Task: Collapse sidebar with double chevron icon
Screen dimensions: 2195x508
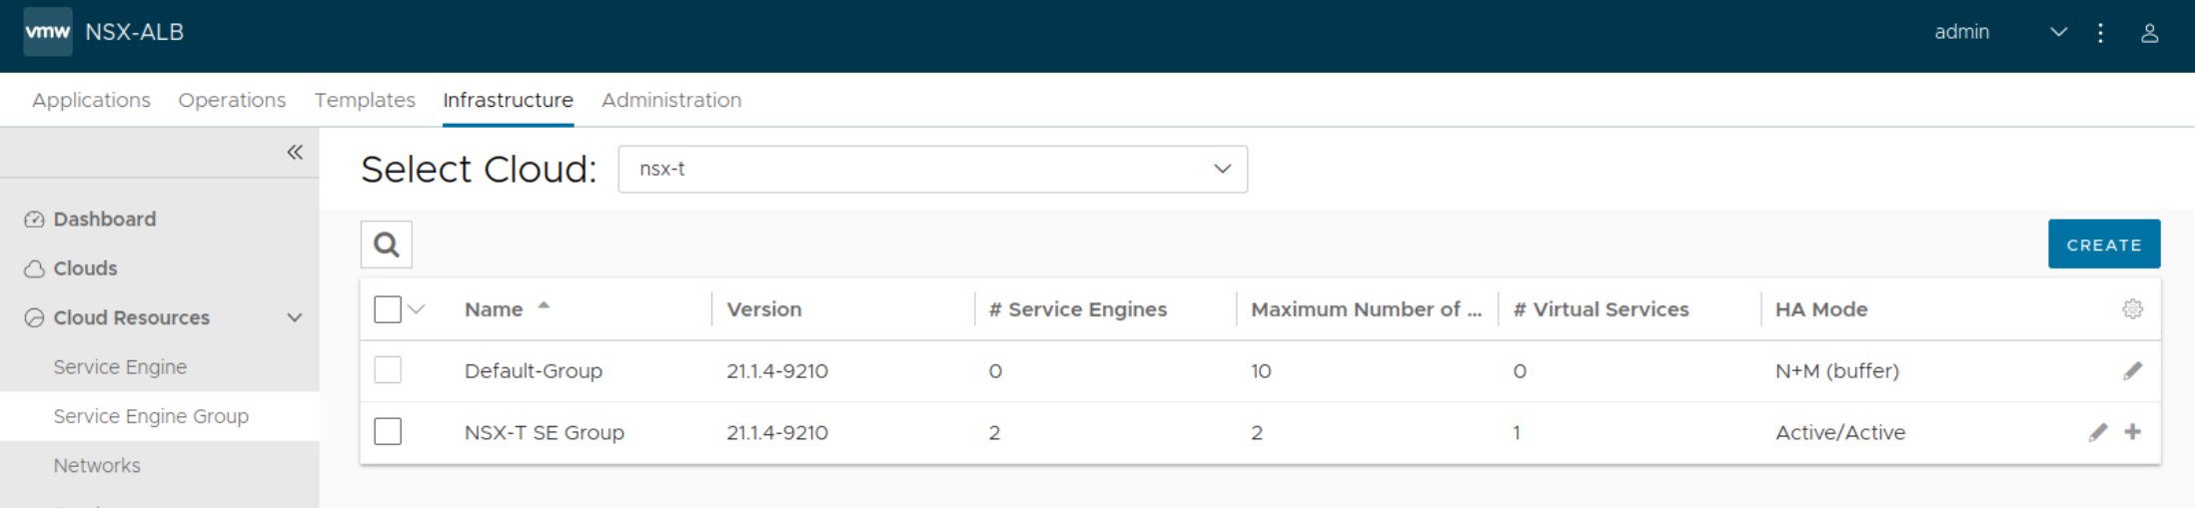Action: tap(295, 153)
